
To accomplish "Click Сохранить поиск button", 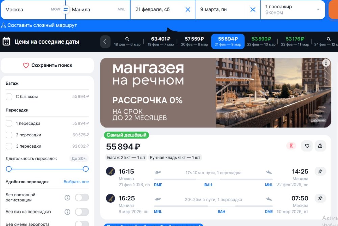I will (x=47, y=65).
